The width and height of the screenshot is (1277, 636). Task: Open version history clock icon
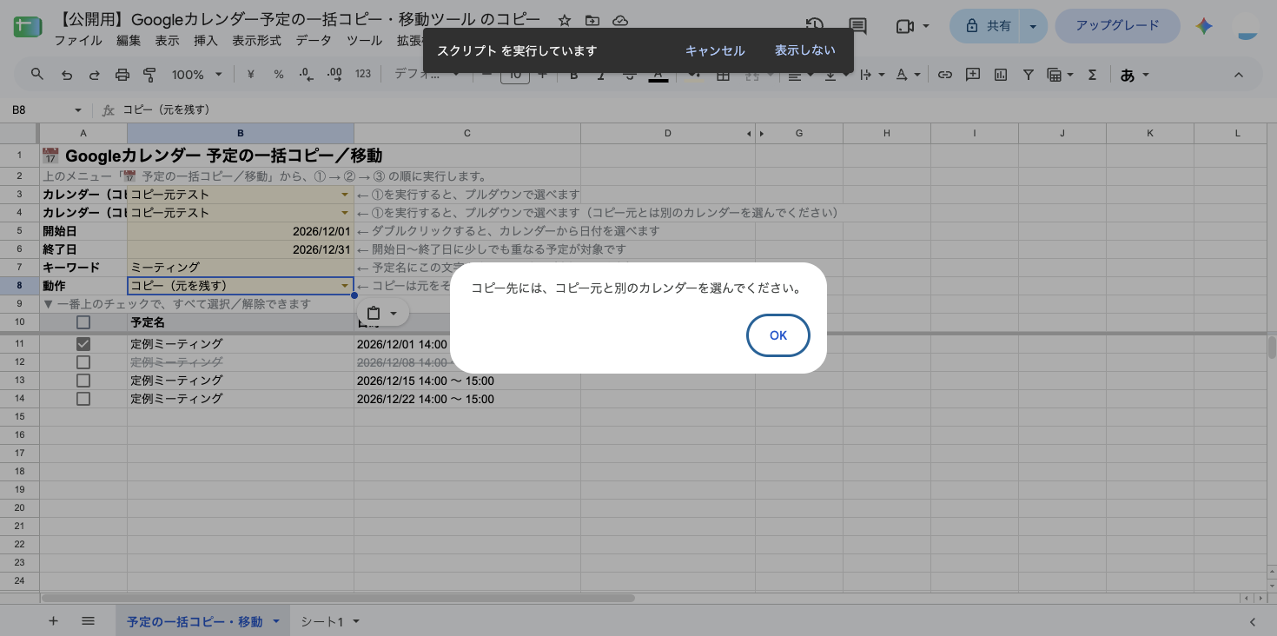click(815, 26)
